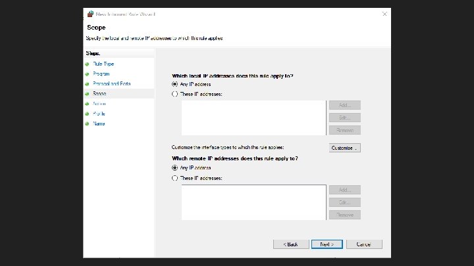
Task: Select Any IP address for local addresses
Action: (174, 84)
